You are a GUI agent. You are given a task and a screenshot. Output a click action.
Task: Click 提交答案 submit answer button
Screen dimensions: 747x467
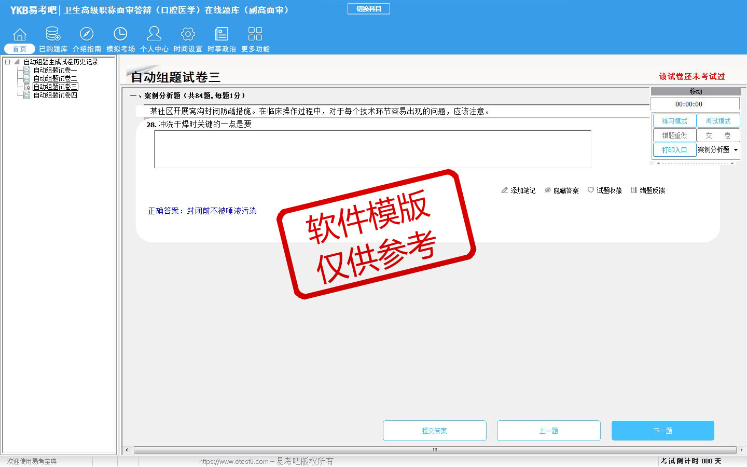click(434, 431)
